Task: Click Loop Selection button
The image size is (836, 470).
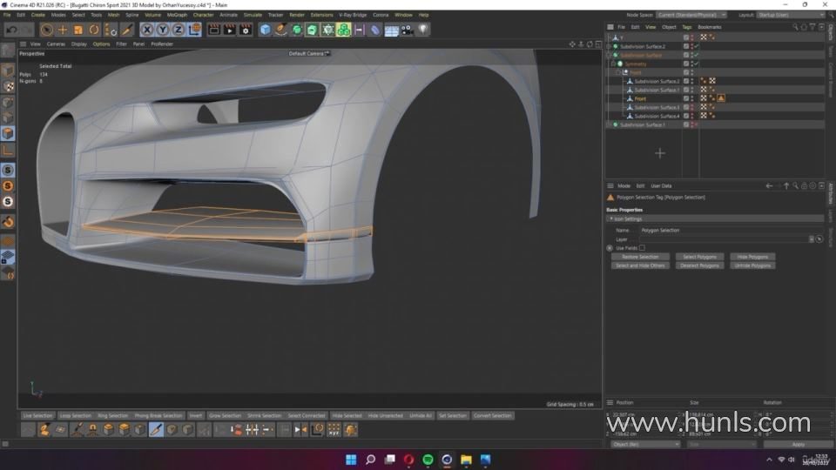Action: (75, 416)
